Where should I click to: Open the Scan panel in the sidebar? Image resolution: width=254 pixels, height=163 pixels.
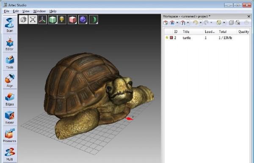pyautogui.click(x=10, y=25)
